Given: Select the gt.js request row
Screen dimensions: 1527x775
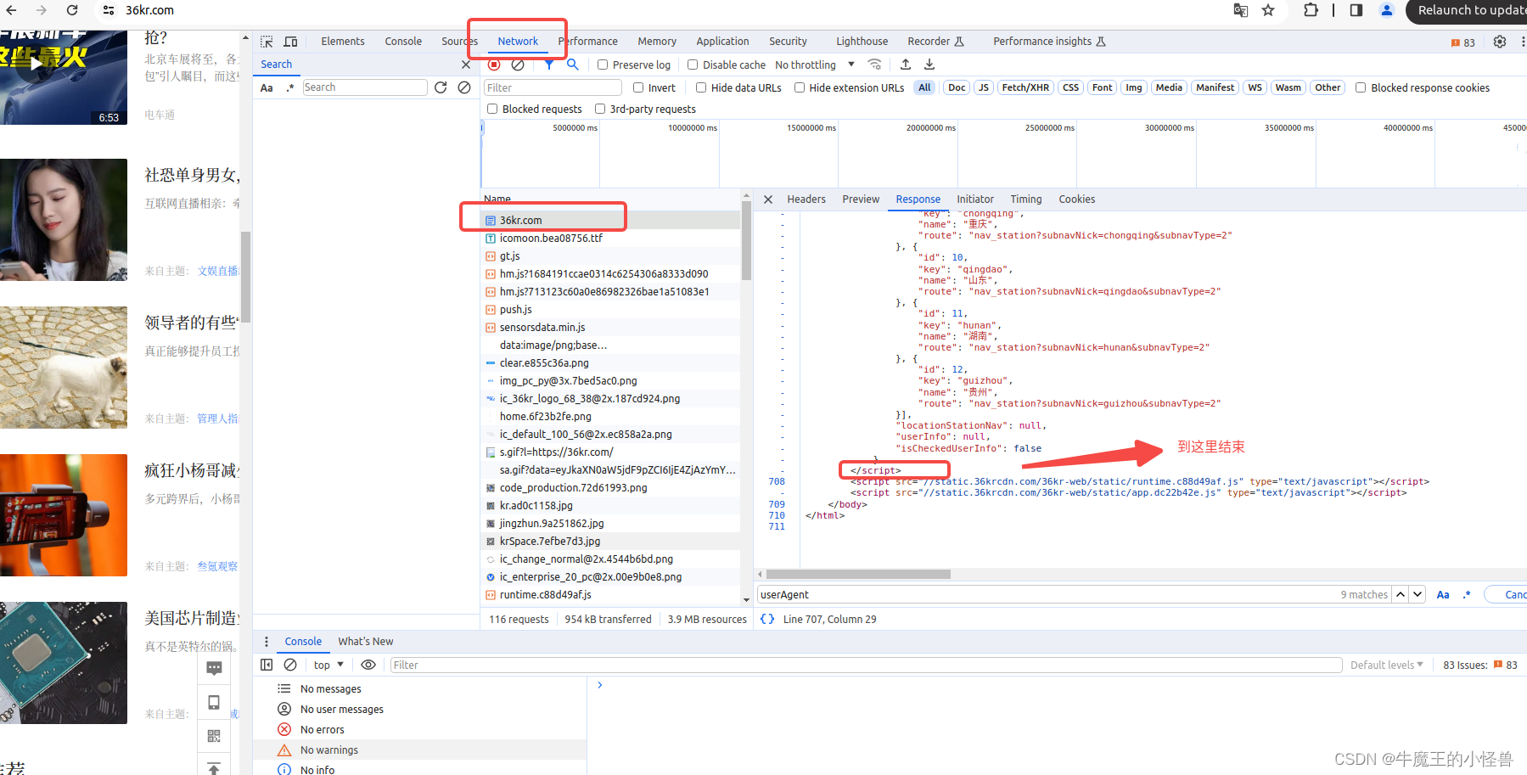Looking at the screenshot, I should click(x=609, y=256).
